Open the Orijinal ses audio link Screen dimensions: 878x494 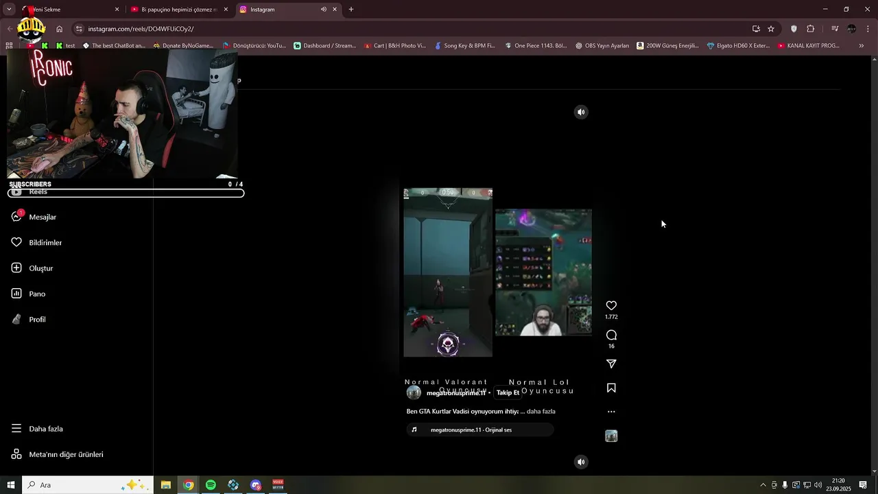click(471, 430)
